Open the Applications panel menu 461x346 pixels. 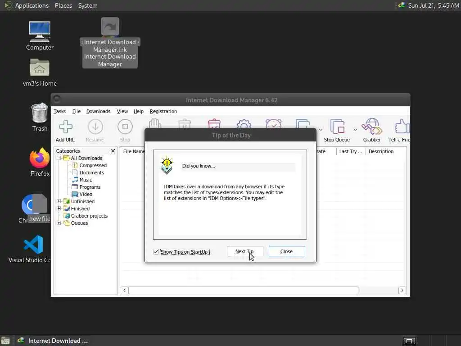[32, 5]
